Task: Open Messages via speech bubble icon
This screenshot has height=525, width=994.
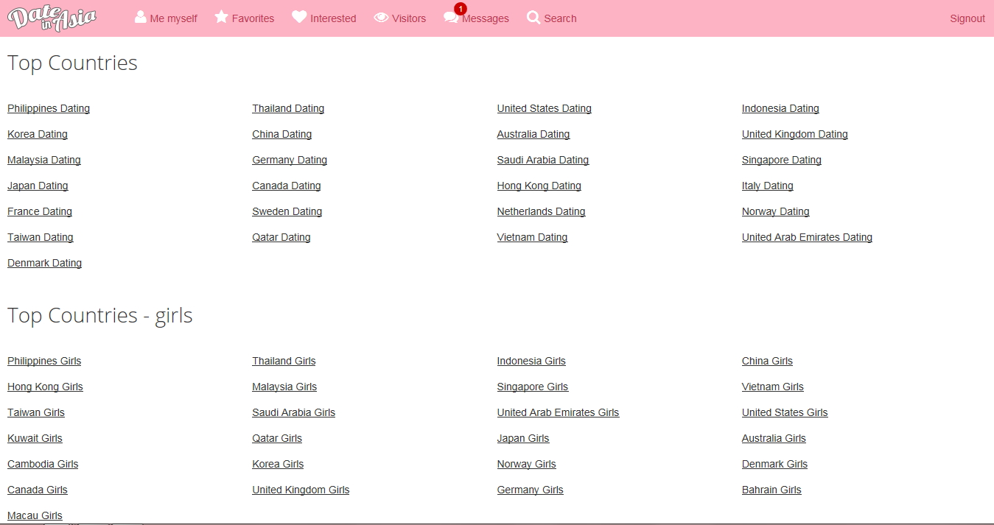Action: pos(450,18)
